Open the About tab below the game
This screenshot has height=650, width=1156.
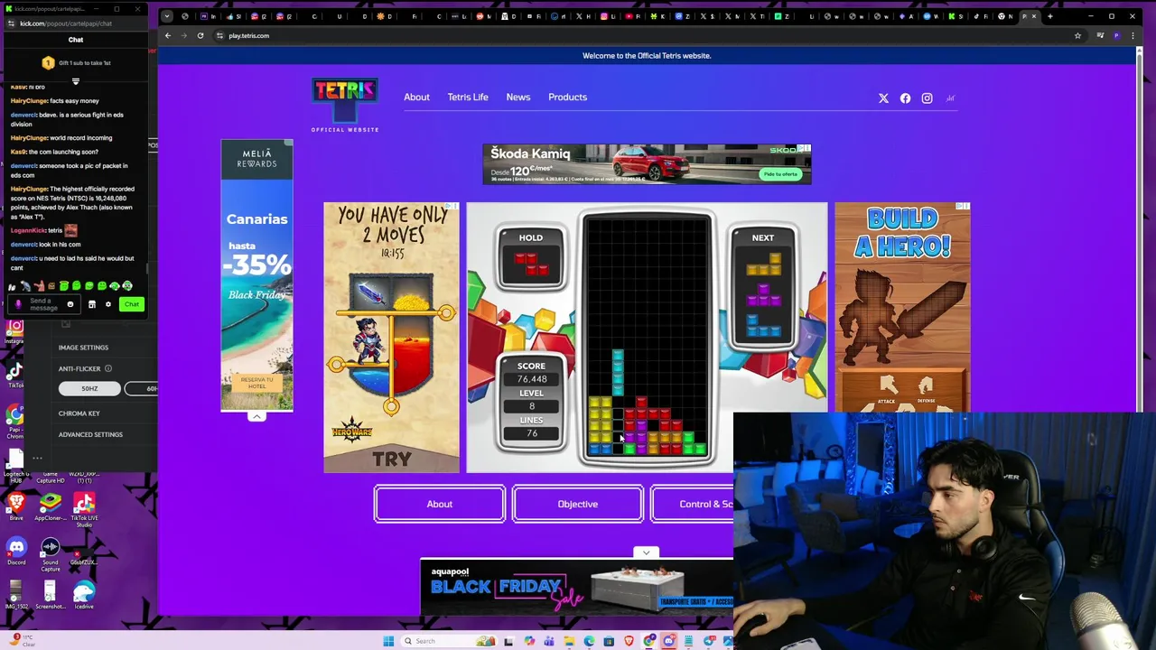click(440, 504)
